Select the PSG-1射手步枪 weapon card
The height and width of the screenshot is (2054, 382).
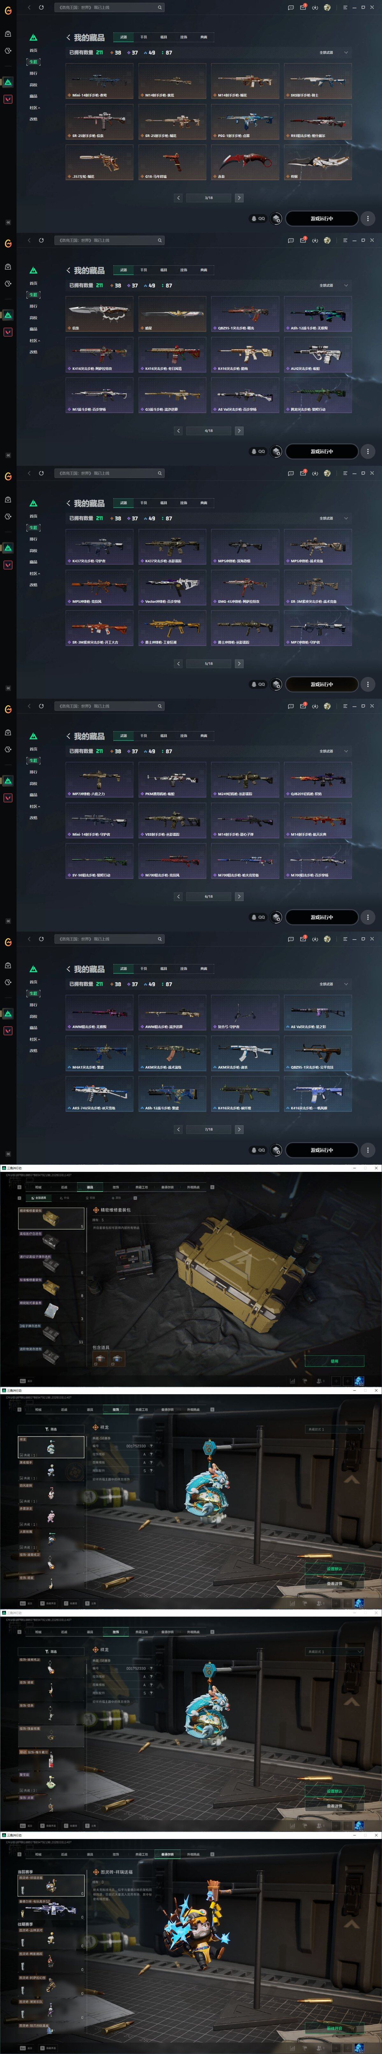[x=245, y=122]
